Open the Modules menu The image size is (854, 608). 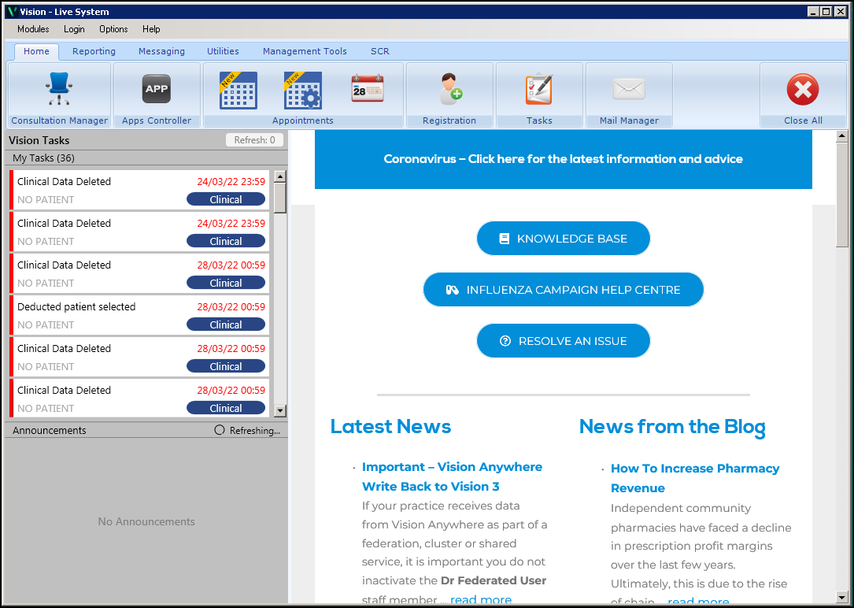(x=33, y=29)
